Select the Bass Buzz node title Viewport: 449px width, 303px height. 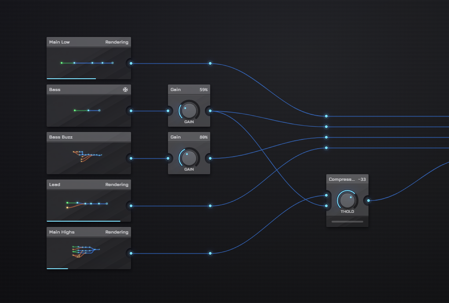click(61, 137)
